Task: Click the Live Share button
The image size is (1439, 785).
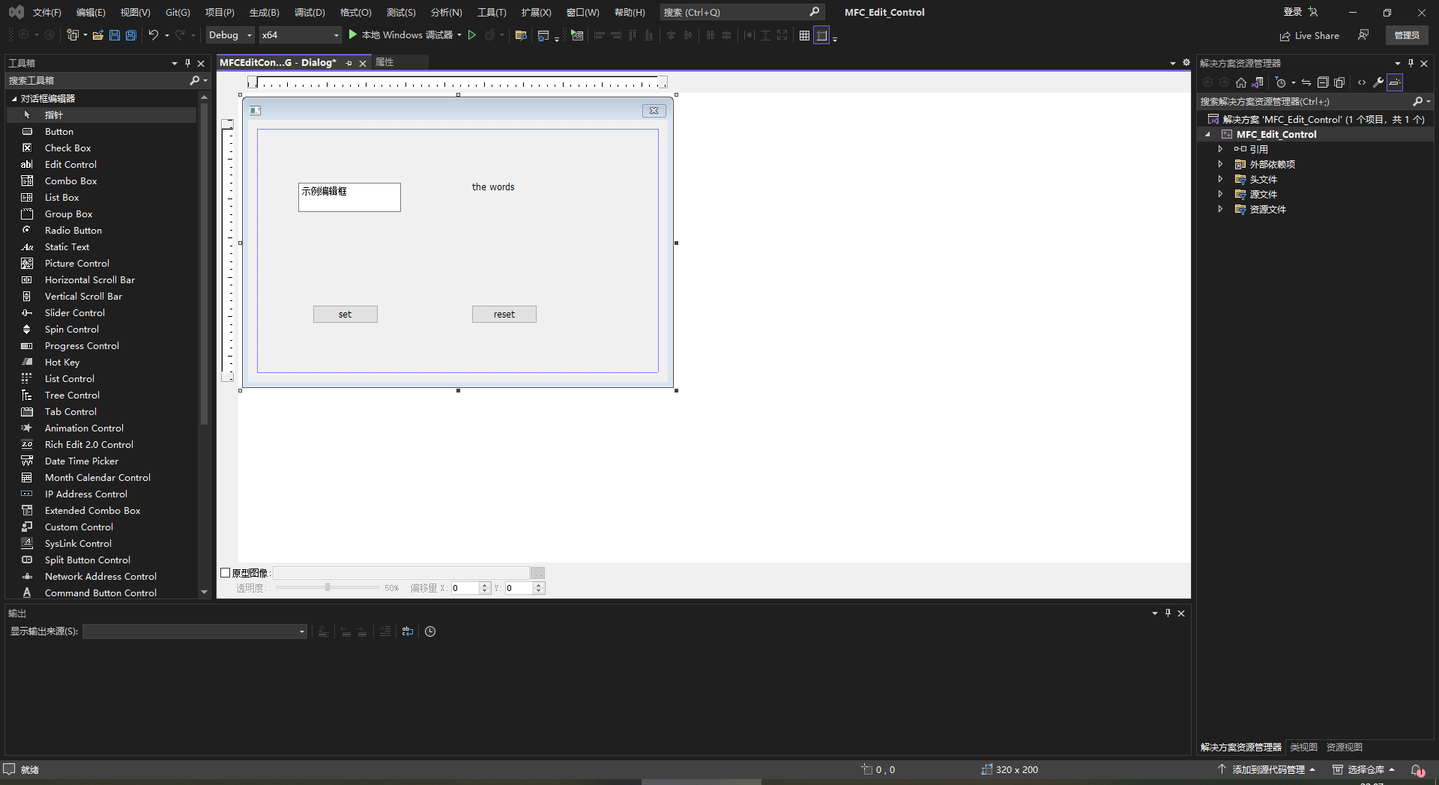Action: [x=1309, y=35]
